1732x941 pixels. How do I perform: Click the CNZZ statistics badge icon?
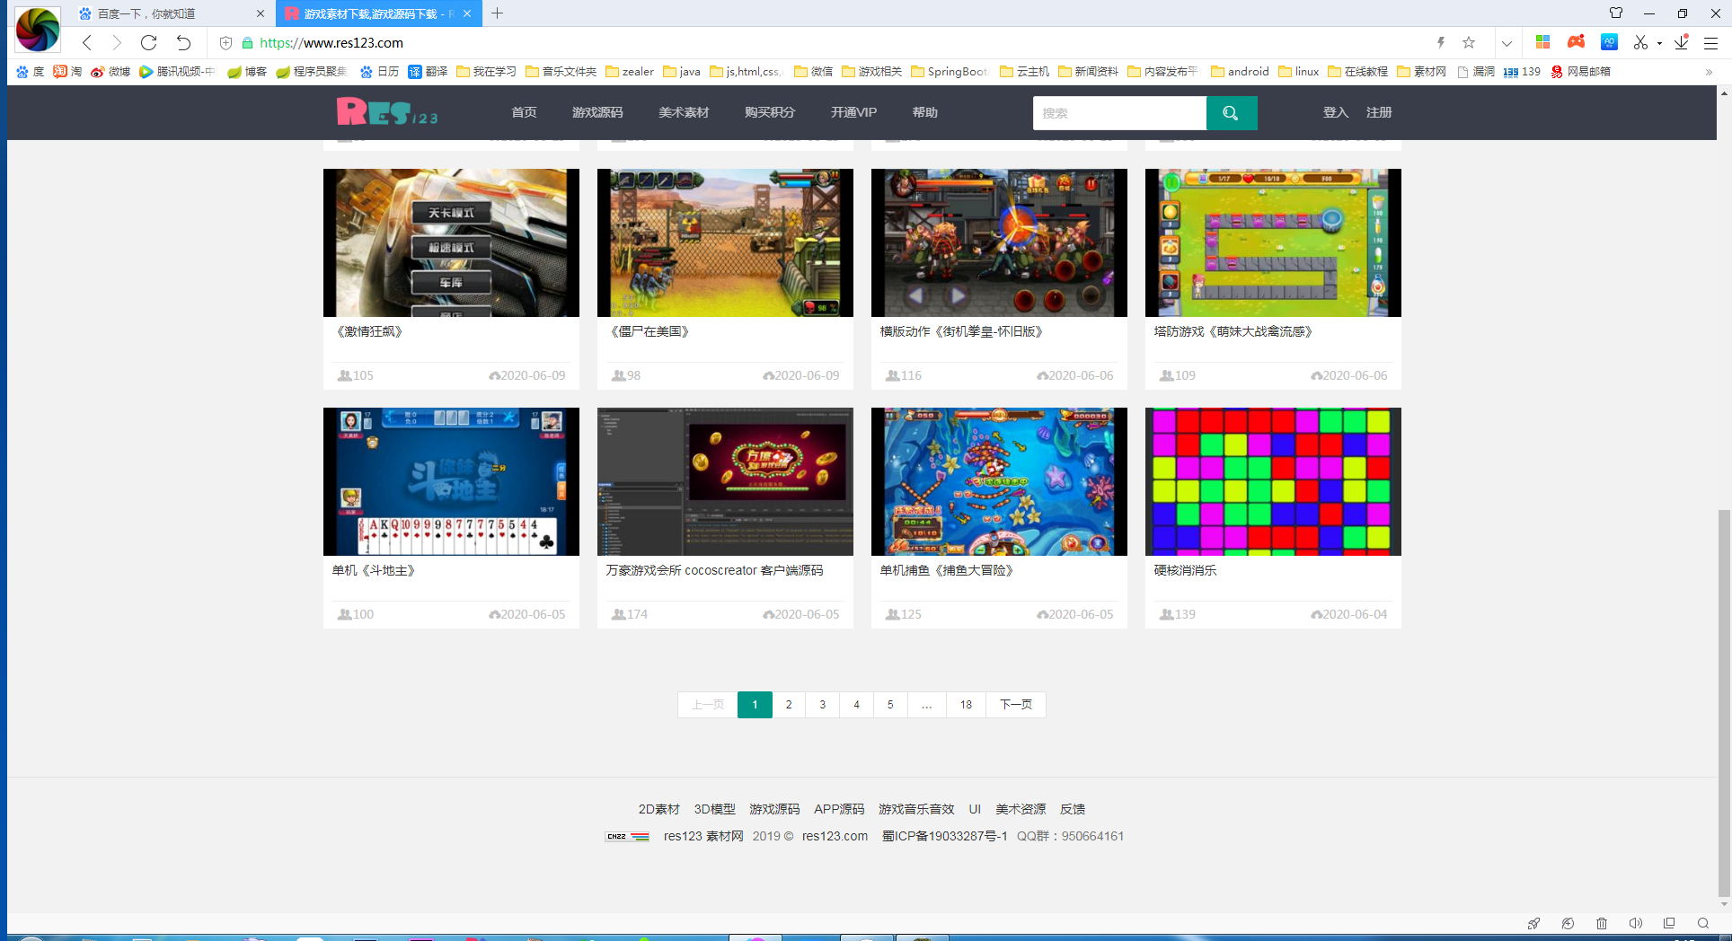click(627, 836)
